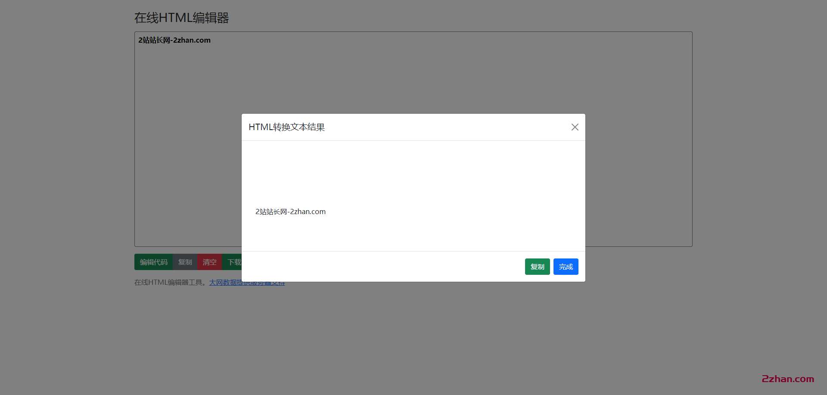Click the partially hidden 下载 button
This screenshot has height=395, width=827.
click(233, 262)
